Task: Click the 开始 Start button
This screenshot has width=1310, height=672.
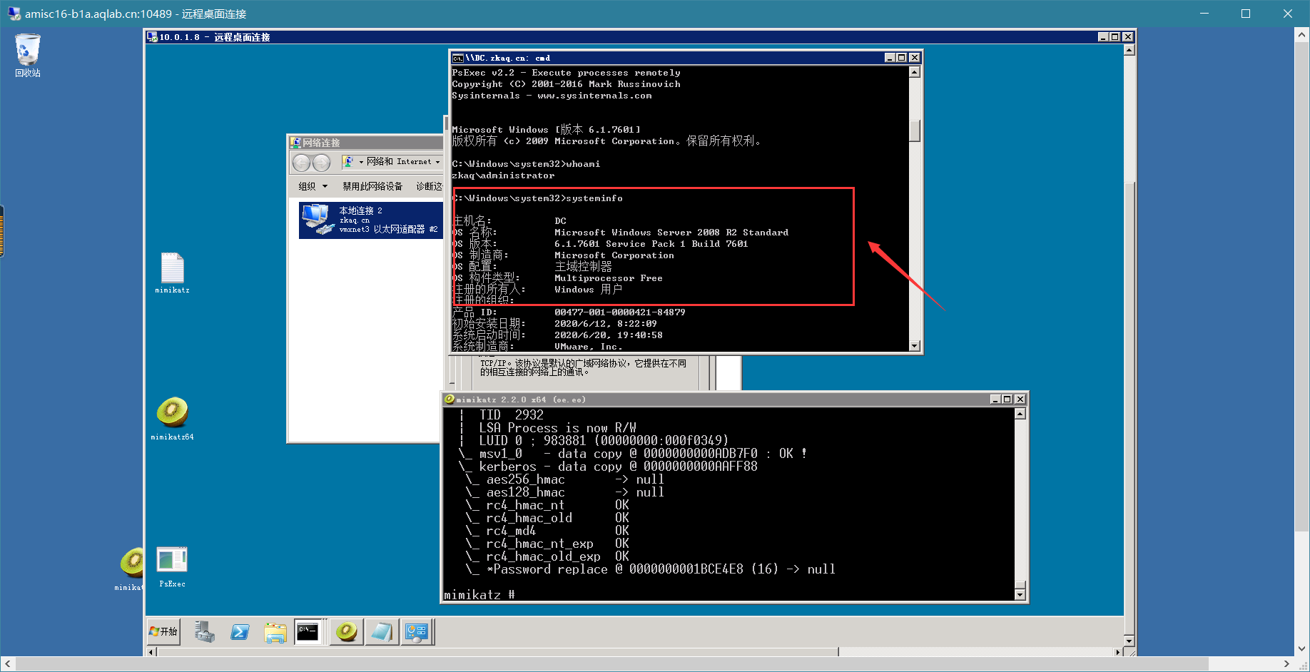Action: pos(163,632)
